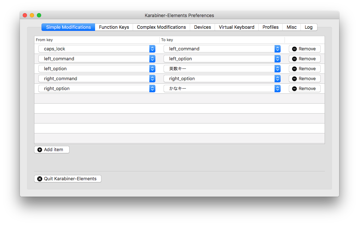Click the To key column header
Screen dimensions: 359x225
point(222,40)
